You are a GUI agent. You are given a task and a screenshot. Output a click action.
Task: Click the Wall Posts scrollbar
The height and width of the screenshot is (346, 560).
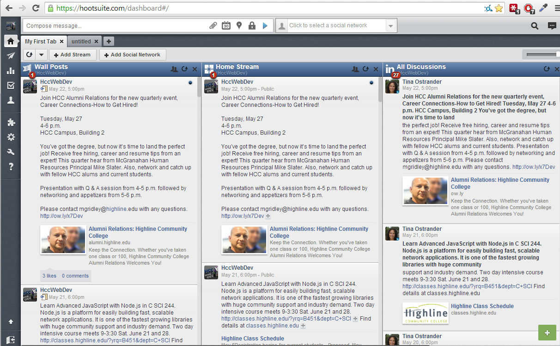pos(199,87)
